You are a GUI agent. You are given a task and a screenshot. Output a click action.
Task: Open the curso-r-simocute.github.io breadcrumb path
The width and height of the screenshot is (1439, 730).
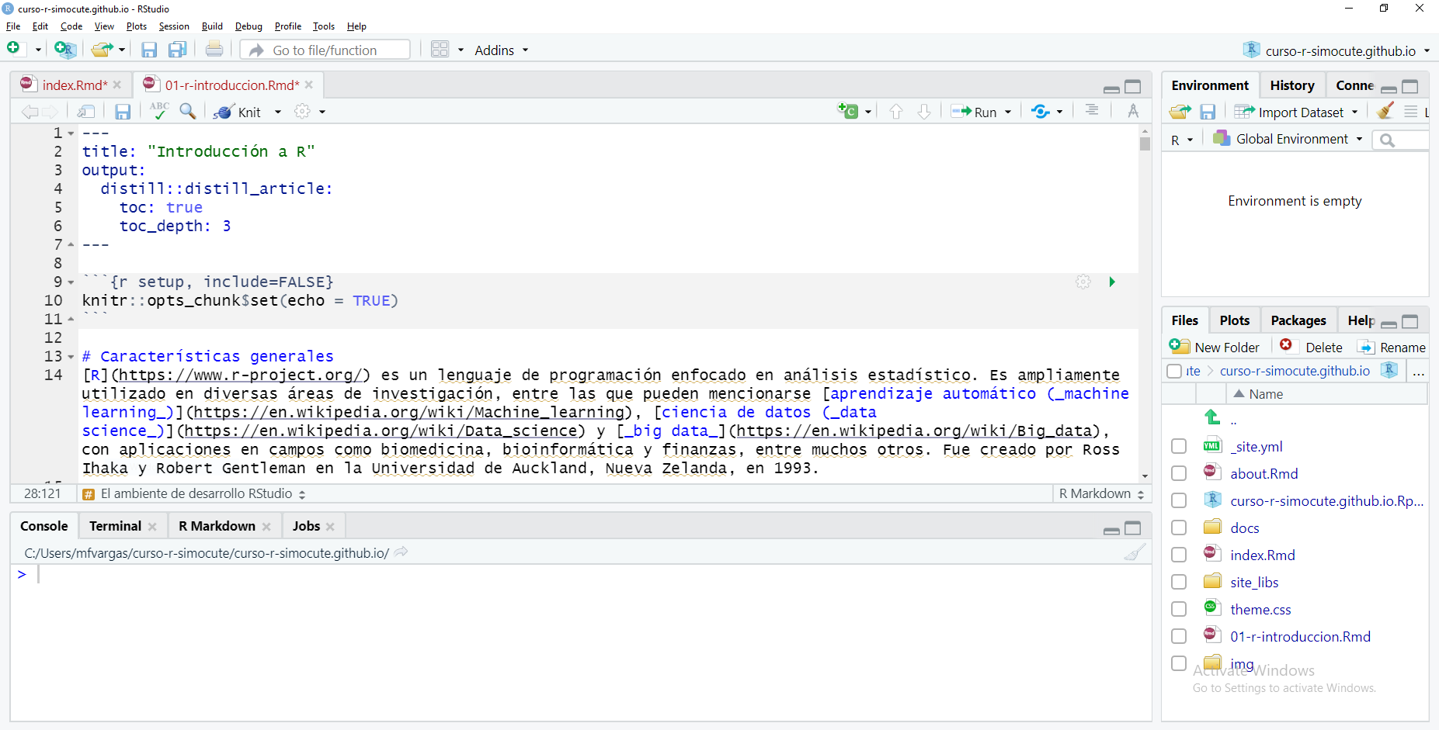[x=1295, y=371]
